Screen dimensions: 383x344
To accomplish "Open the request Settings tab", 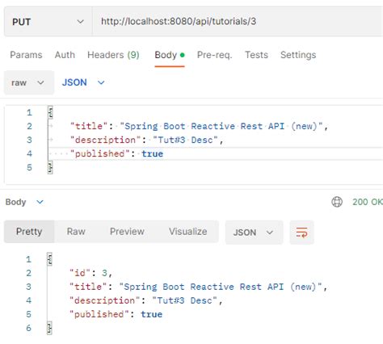I will point(298,55).
